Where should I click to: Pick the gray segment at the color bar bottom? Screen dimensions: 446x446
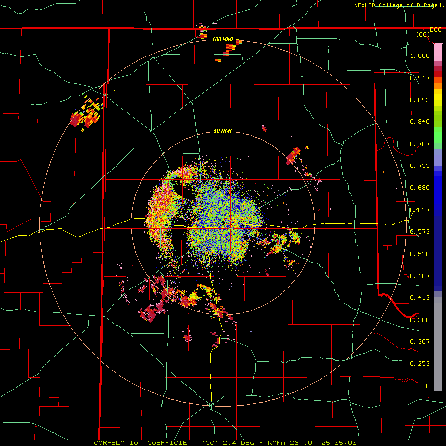point(438,344)
